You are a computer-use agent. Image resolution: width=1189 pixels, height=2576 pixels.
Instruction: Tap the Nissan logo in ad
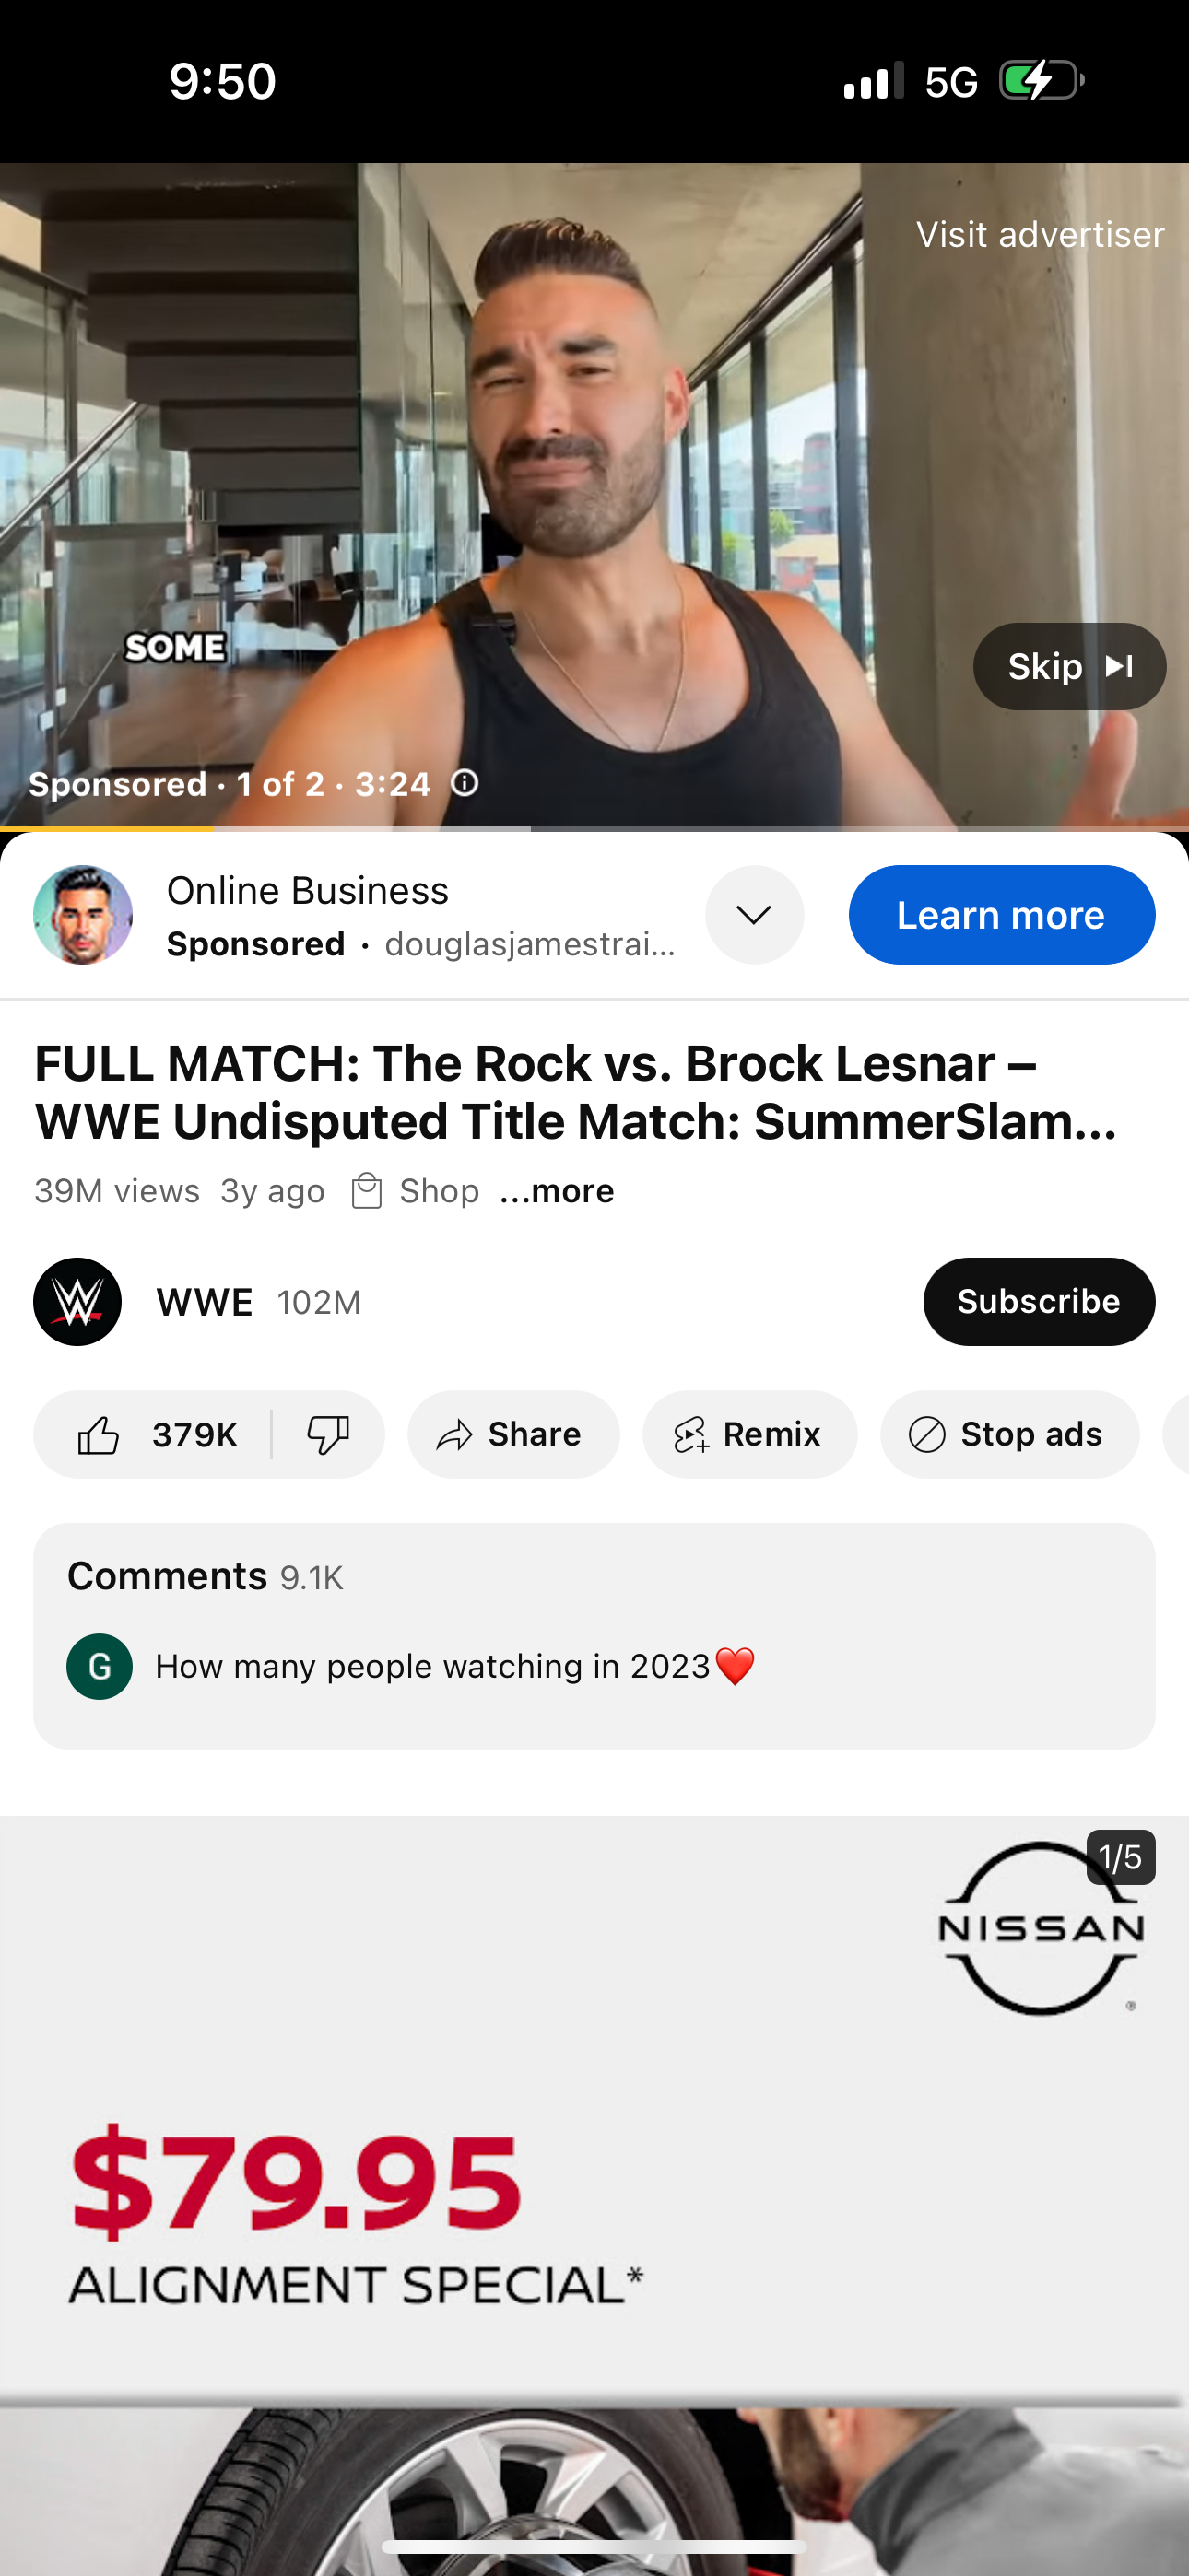1041,1927
